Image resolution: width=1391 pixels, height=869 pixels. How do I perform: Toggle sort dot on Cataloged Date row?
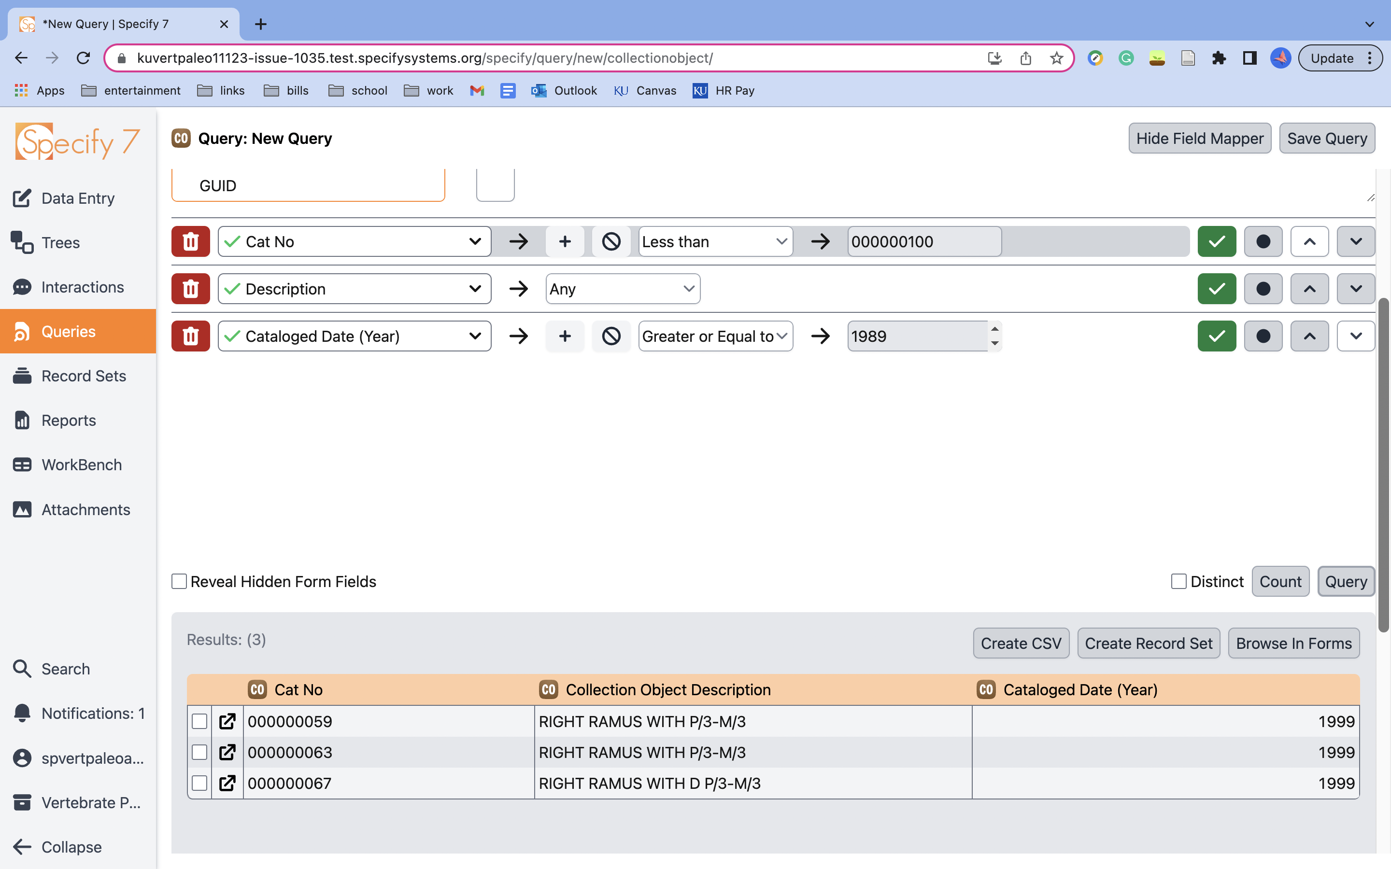pos(1263,336)
